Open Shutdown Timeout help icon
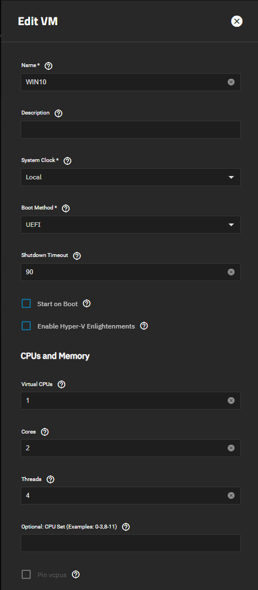Viewport: 258px width, 590px height. [77, 255]
